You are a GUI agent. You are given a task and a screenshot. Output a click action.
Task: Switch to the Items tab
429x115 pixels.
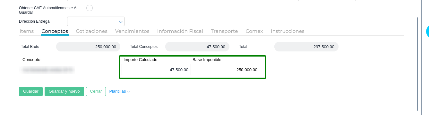pyautogui.click(x=27, y=31)
